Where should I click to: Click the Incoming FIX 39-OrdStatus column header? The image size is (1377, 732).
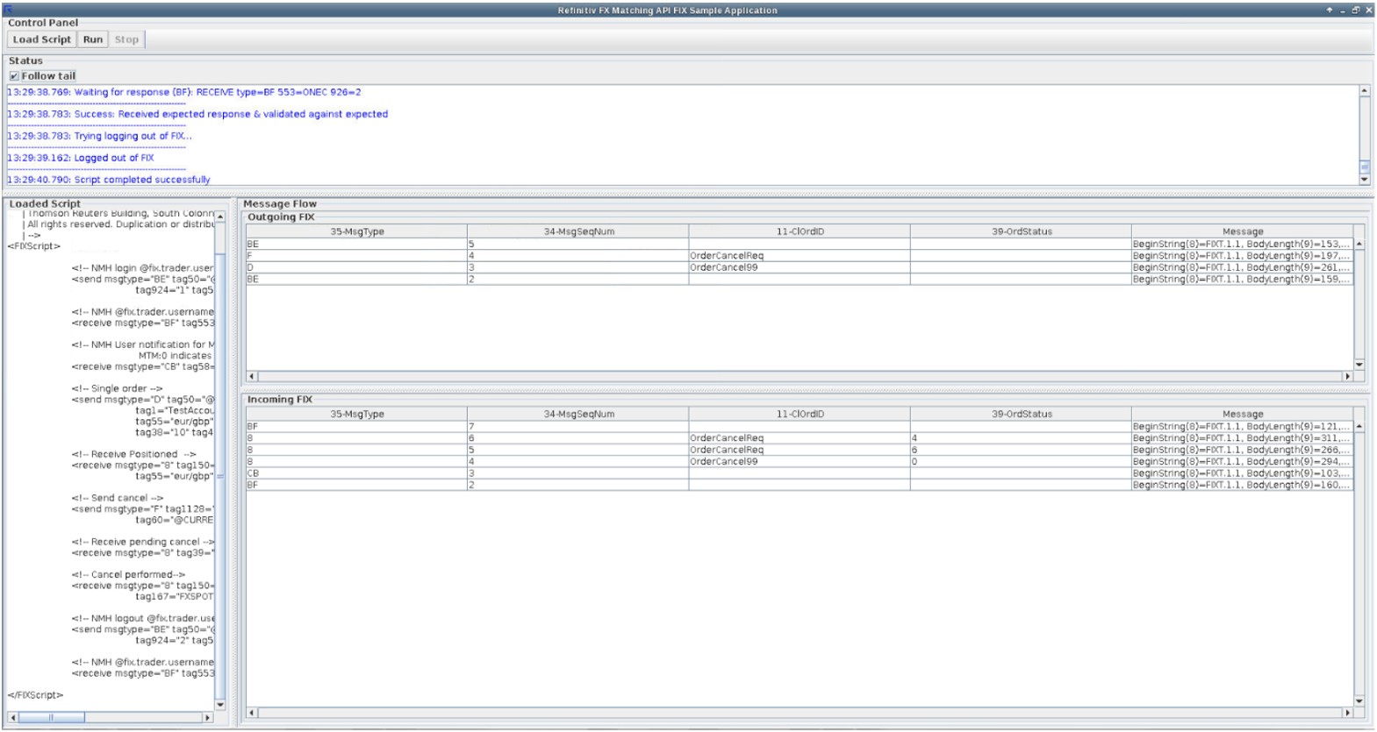tap(1021, 414)
